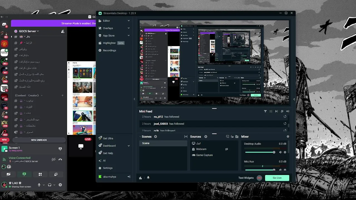
Task: Open Discord output device options arrow
Action: 54,185
